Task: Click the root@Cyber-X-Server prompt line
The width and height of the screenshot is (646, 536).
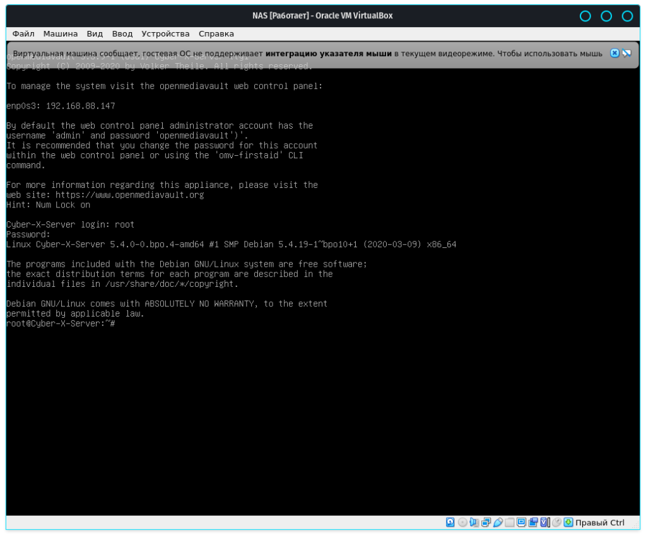Action: (61, 323)
